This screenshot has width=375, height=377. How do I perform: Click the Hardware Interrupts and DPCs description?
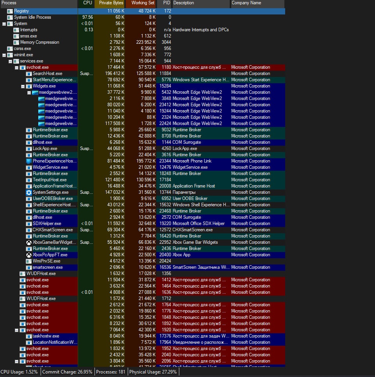click(x=201, y=30)
